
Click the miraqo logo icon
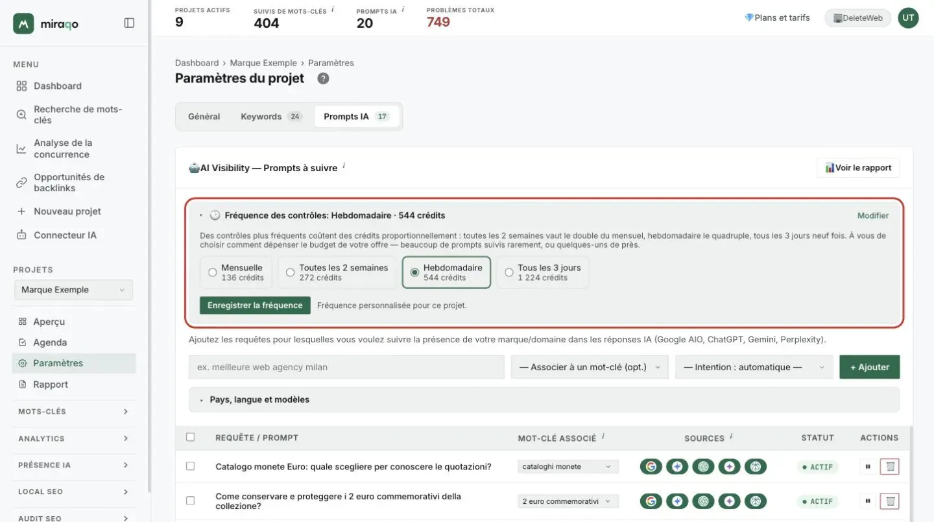click(x=23, y=23)
